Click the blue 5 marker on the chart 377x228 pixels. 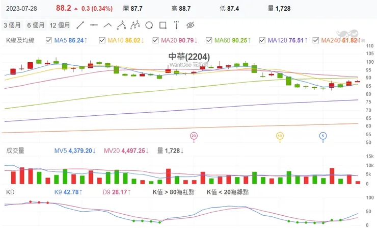tap(323, 136)
